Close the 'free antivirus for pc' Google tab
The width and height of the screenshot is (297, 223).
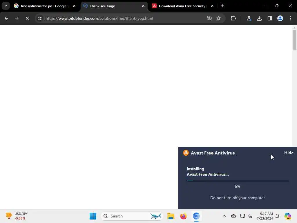pyautogui.click(x=74, y=6)
